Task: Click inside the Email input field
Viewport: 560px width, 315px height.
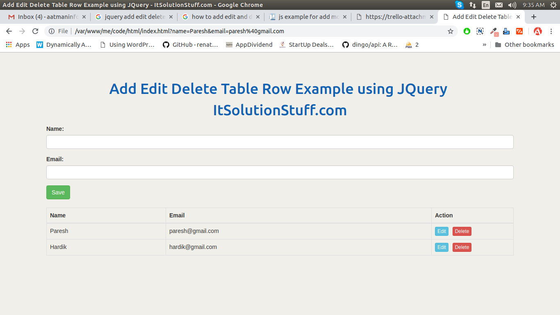Action: 280,172
